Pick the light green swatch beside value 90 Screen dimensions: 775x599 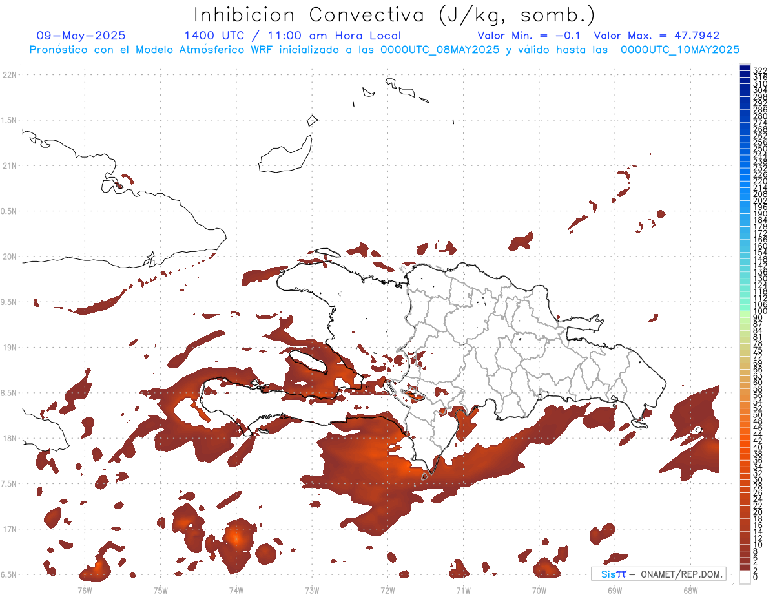click(x=745, y=315)
